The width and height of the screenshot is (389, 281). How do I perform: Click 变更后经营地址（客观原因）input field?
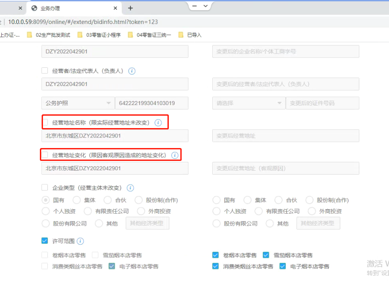[x=286, y=168]
